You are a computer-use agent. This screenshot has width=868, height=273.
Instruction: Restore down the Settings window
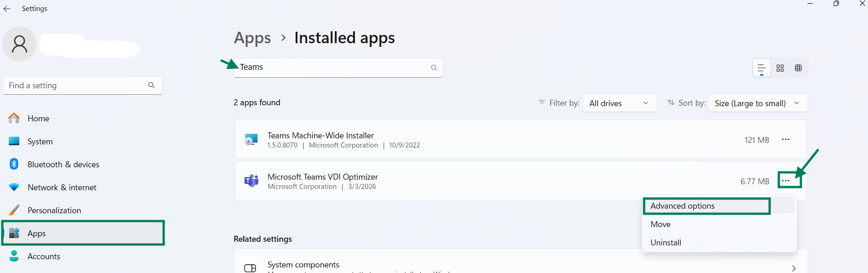836,4
